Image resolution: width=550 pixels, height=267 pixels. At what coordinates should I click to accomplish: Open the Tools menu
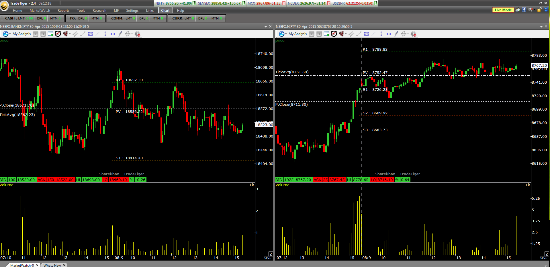click(81, 11)
